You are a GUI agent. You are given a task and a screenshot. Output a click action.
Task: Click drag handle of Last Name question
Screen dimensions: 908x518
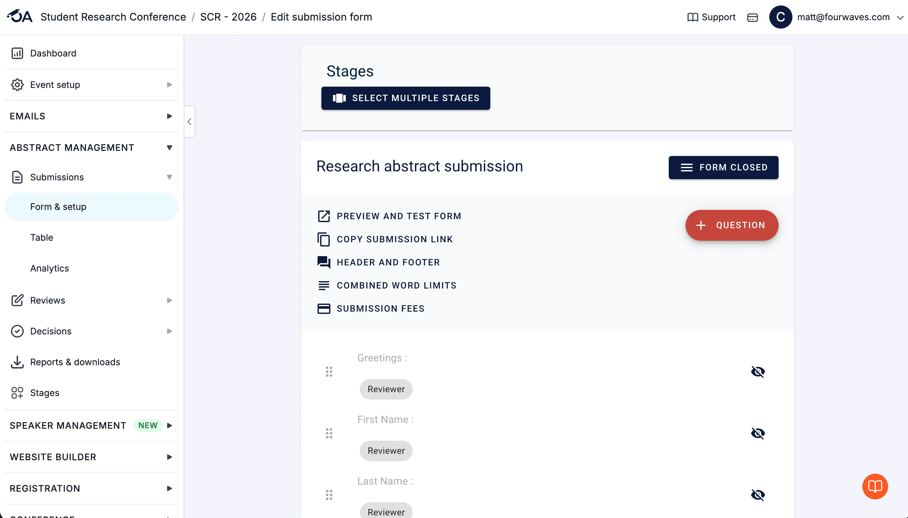coord(329,495)
